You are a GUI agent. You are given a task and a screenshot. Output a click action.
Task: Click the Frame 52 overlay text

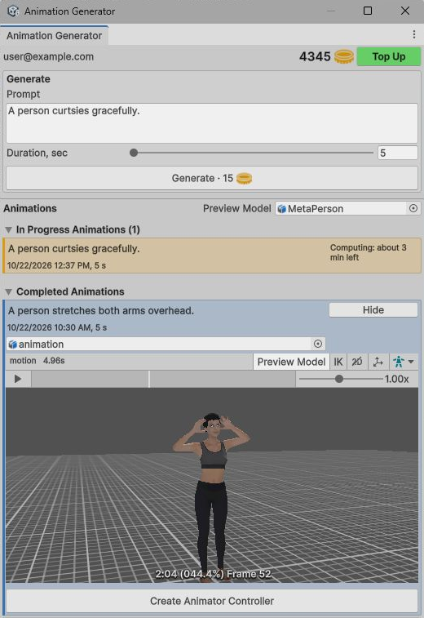point(249,574)
